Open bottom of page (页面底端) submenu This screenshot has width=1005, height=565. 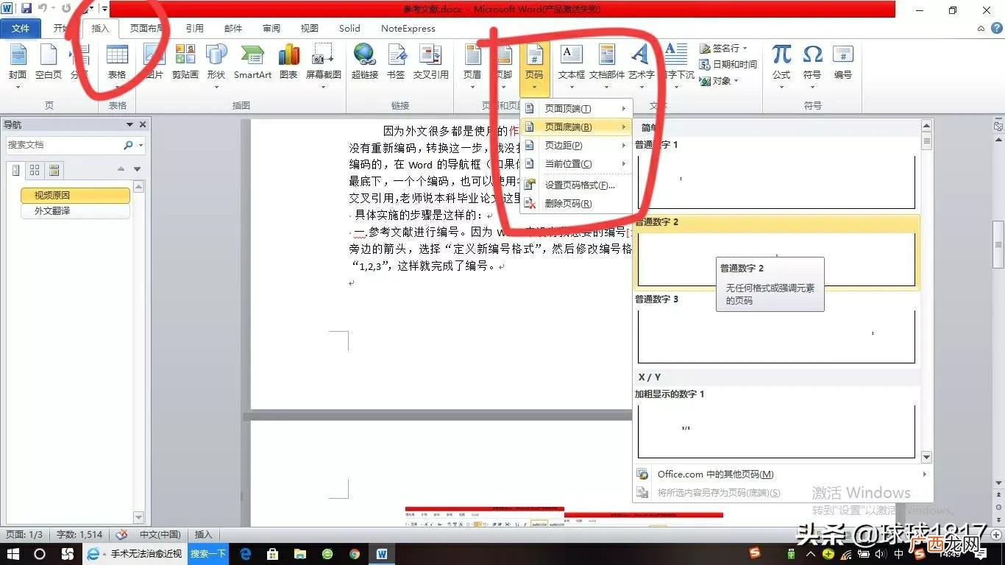(x=576, y=127)
